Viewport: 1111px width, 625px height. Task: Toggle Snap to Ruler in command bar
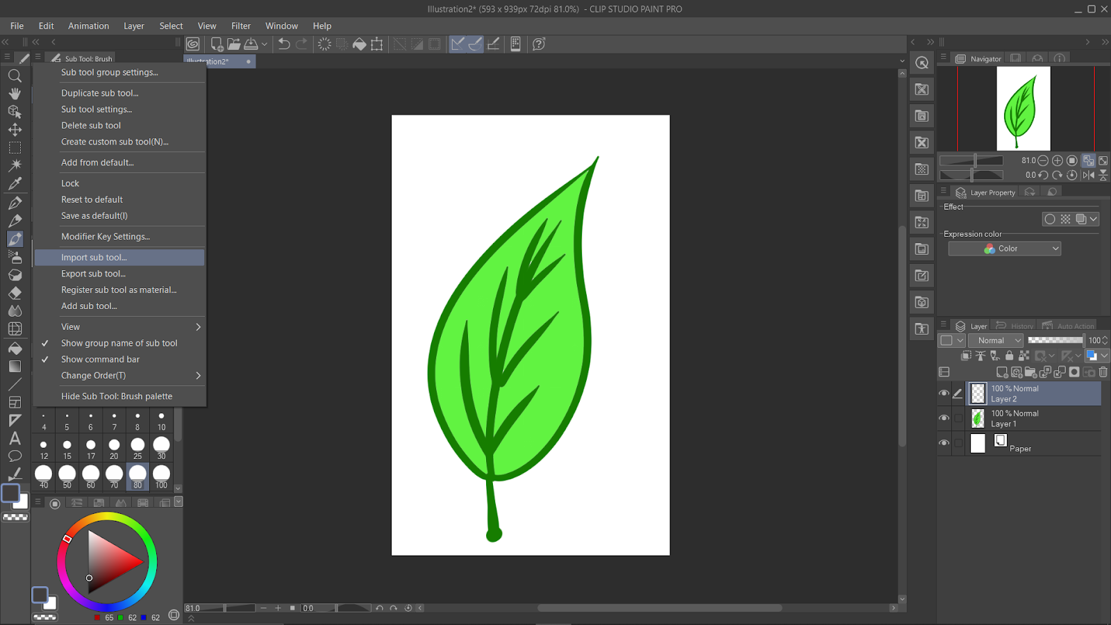pyautogui.click(x=458, y=44)
